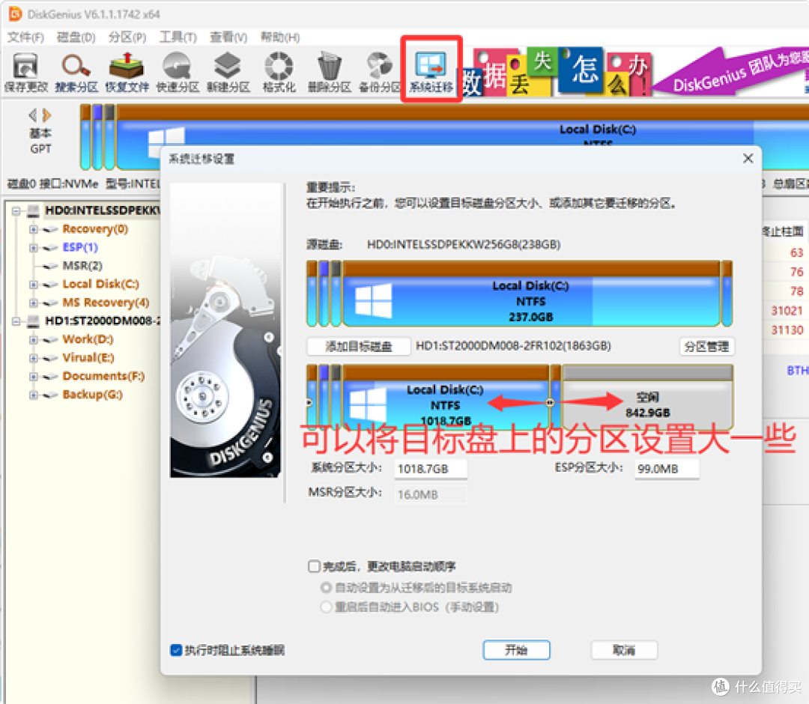Go to previous disk with left arrow
809x704 pixels.
pos(32,115)
